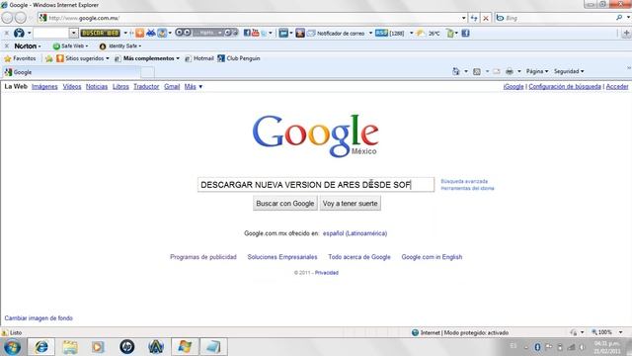The height and width of the screenshot is (356, 632).
Task: Click the Hotmail favorites bar link
Action: 199,58
